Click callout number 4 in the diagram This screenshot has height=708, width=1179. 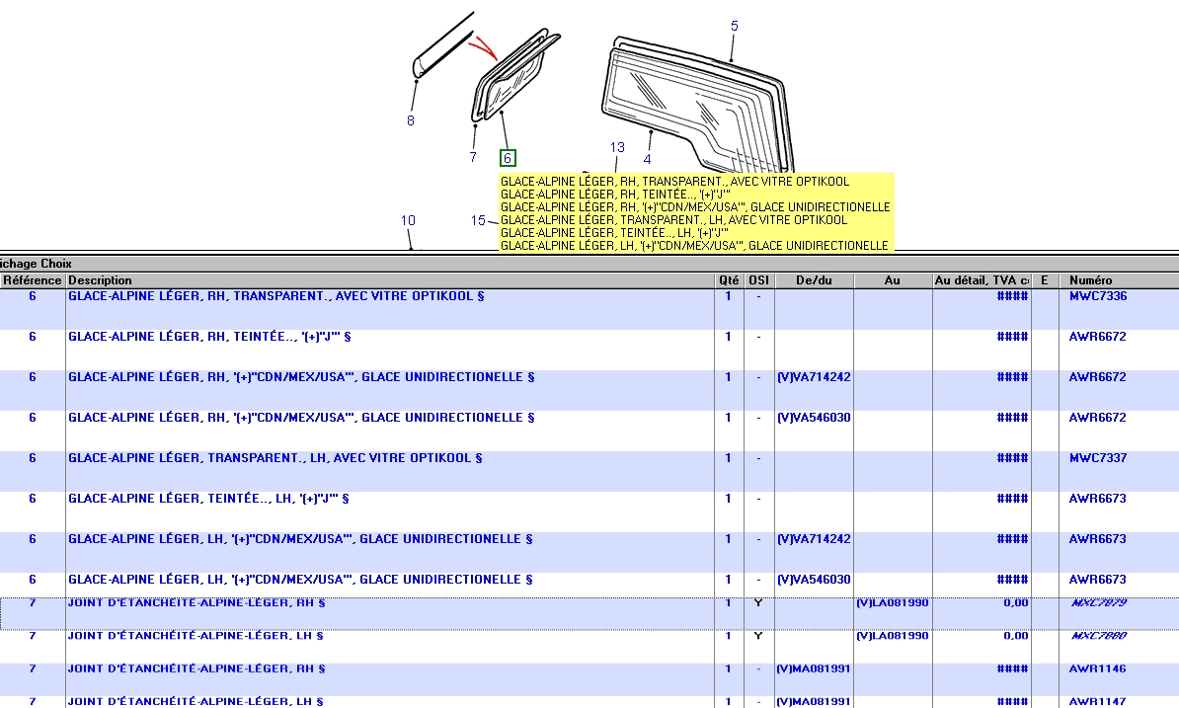point(647,159)
